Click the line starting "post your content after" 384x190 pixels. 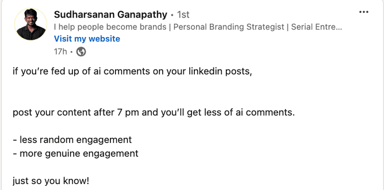coord(154,112)
